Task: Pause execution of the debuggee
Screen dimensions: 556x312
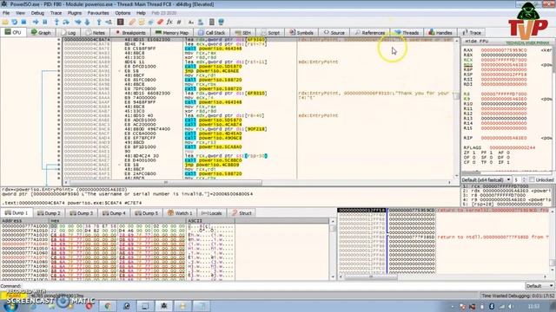Action: [x=45, y=22]
